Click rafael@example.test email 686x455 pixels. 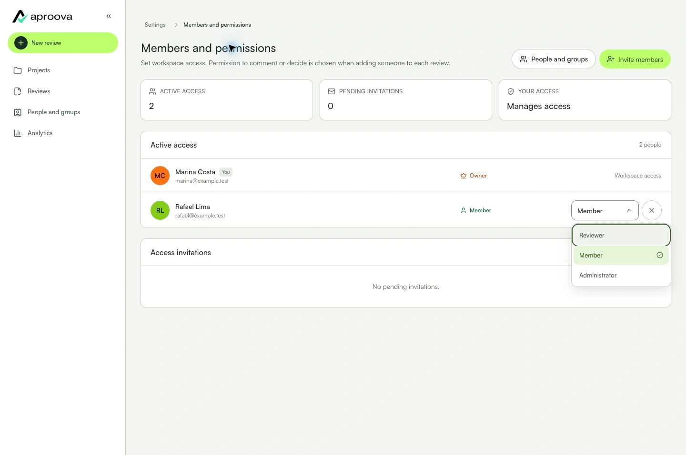(x=200, y=216)
